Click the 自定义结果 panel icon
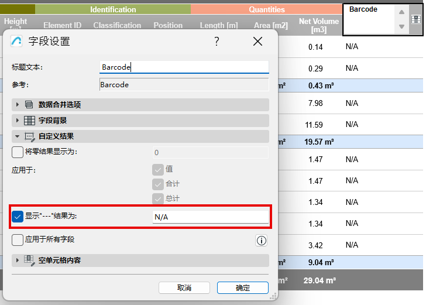The width and height of the screenshot is (426, 305). pyautogui.click(x=30, y=136)
